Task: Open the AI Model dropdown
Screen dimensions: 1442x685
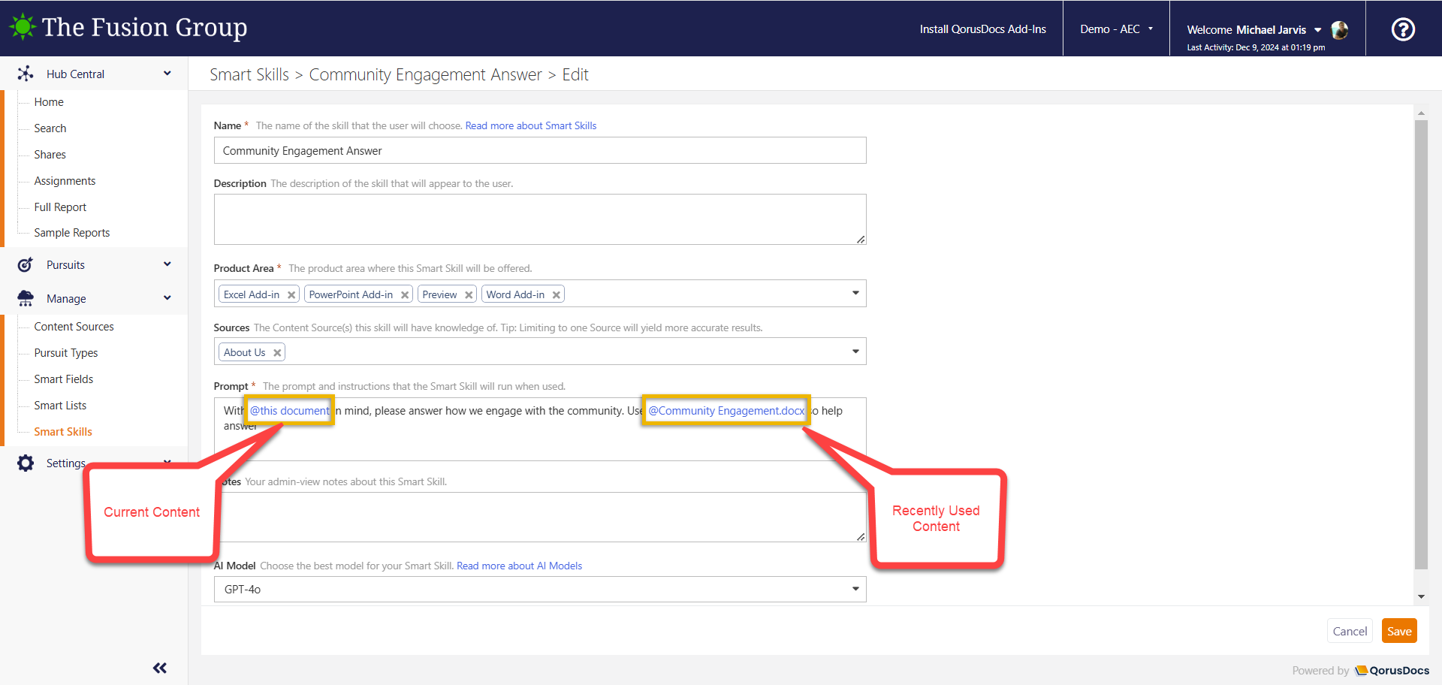Action: point(855,589)
